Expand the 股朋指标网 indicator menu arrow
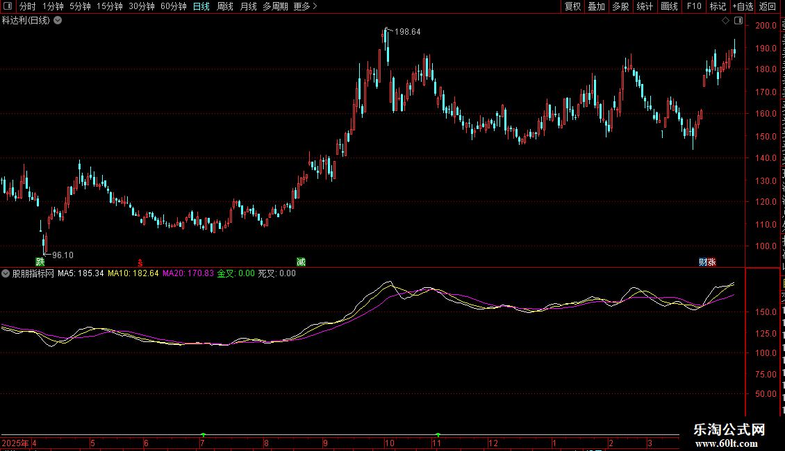The width and height of the screenshot is (785, 451). [6, 273]
